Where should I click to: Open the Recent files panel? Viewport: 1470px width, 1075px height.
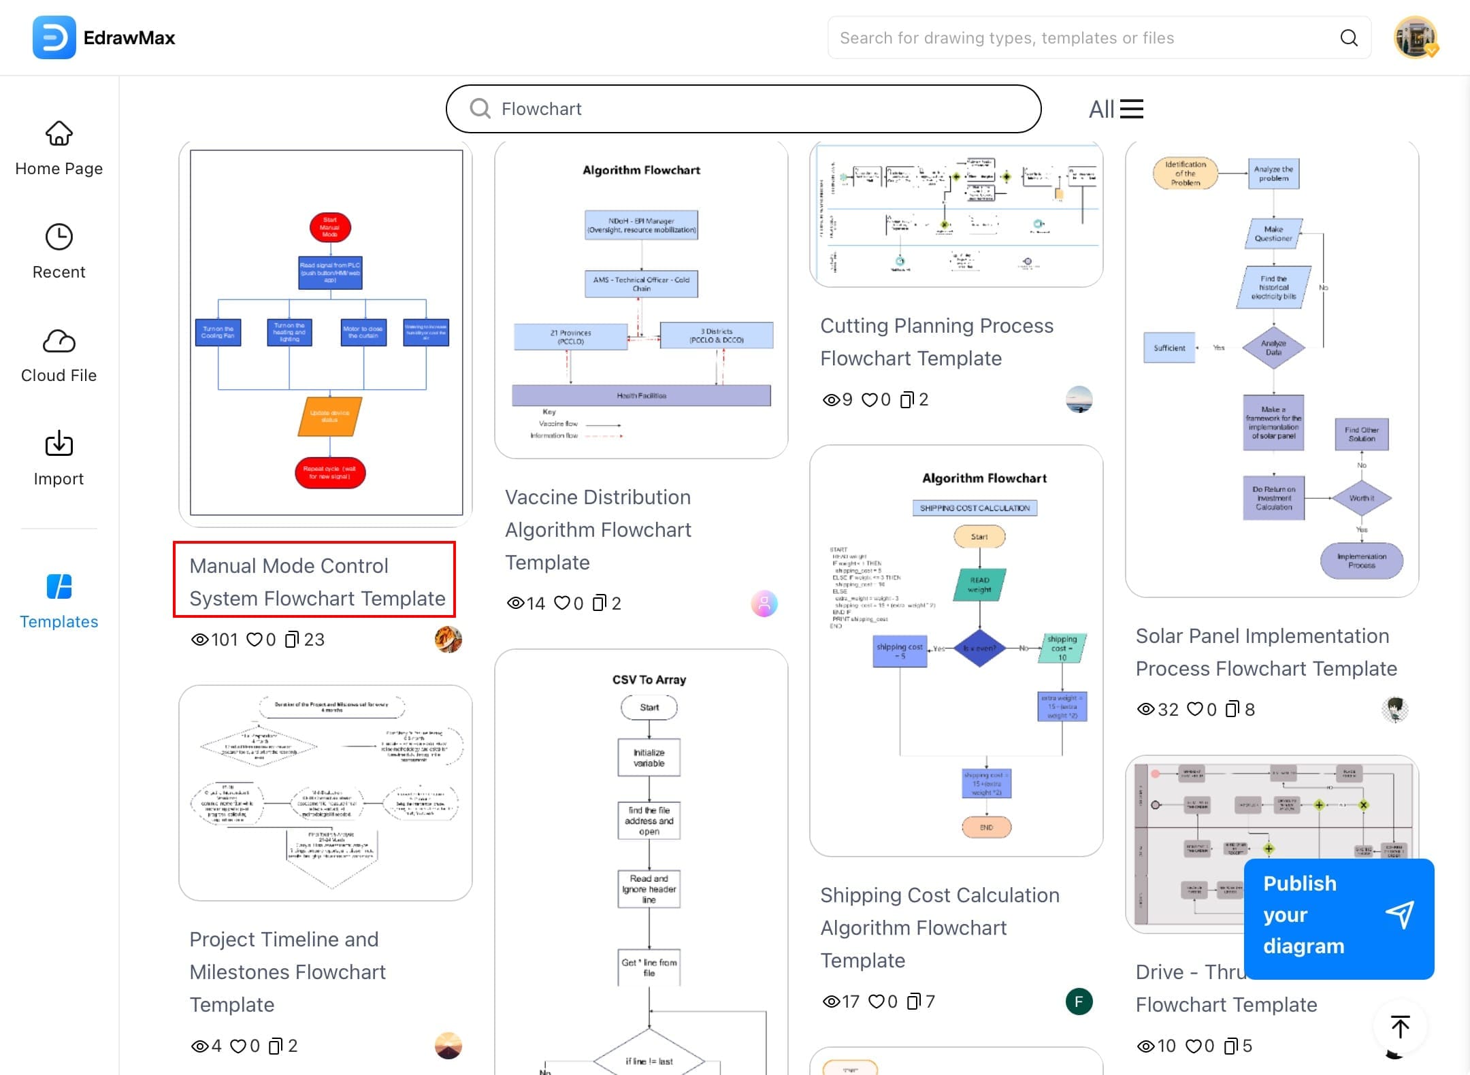click(59, 252)
